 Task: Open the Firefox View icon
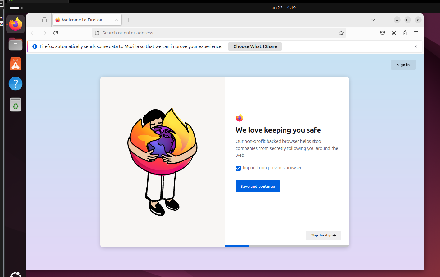pos(44,20)
